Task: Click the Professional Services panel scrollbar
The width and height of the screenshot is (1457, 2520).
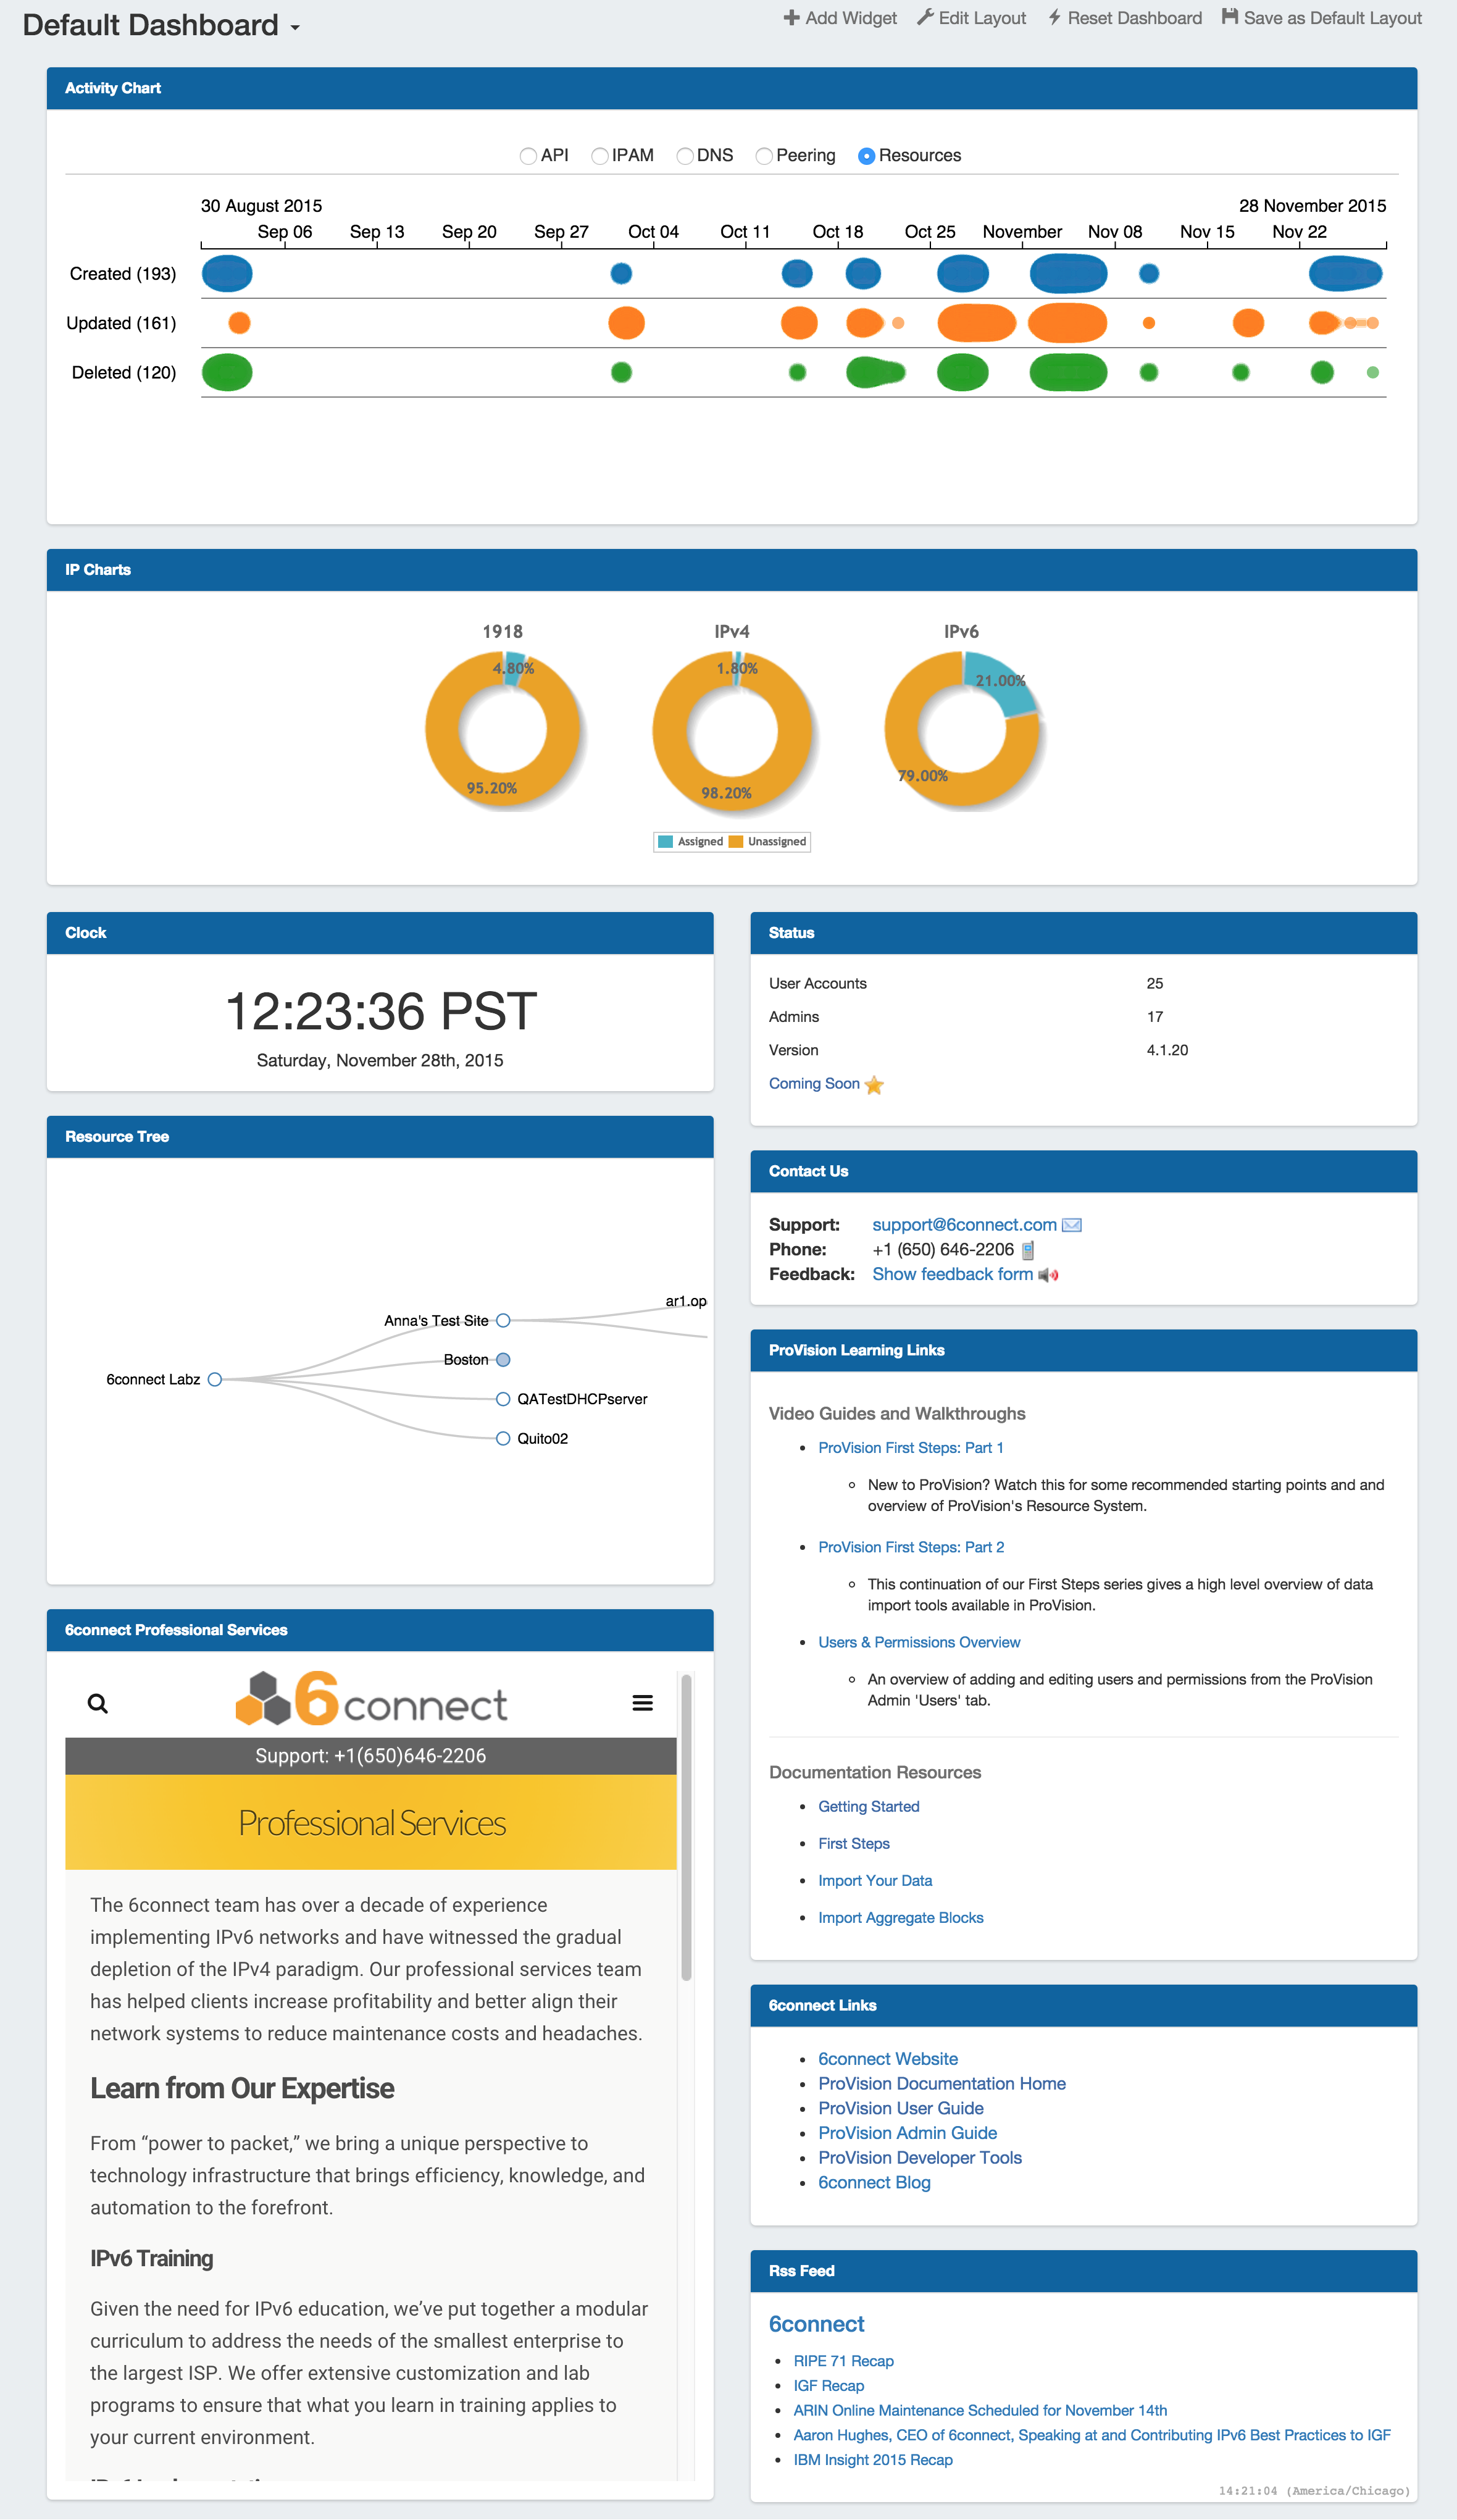Action: click(x=686, y=1828)
